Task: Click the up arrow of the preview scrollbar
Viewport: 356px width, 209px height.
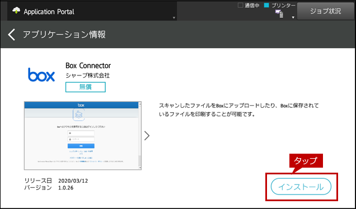Action: pos(140,104)
